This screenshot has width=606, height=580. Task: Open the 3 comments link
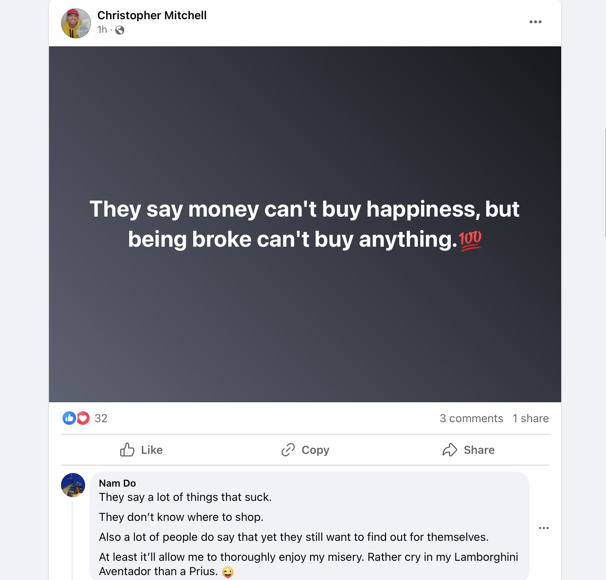(471, 418)
